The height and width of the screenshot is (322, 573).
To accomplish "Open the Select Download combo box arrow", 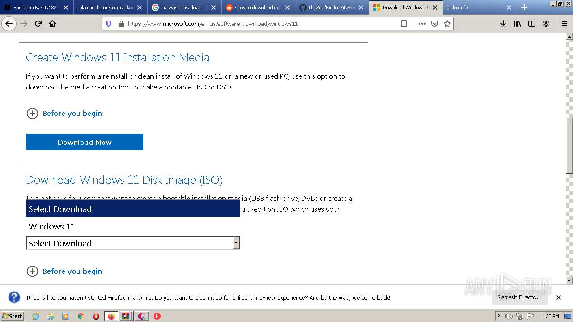I will (236, 243).
